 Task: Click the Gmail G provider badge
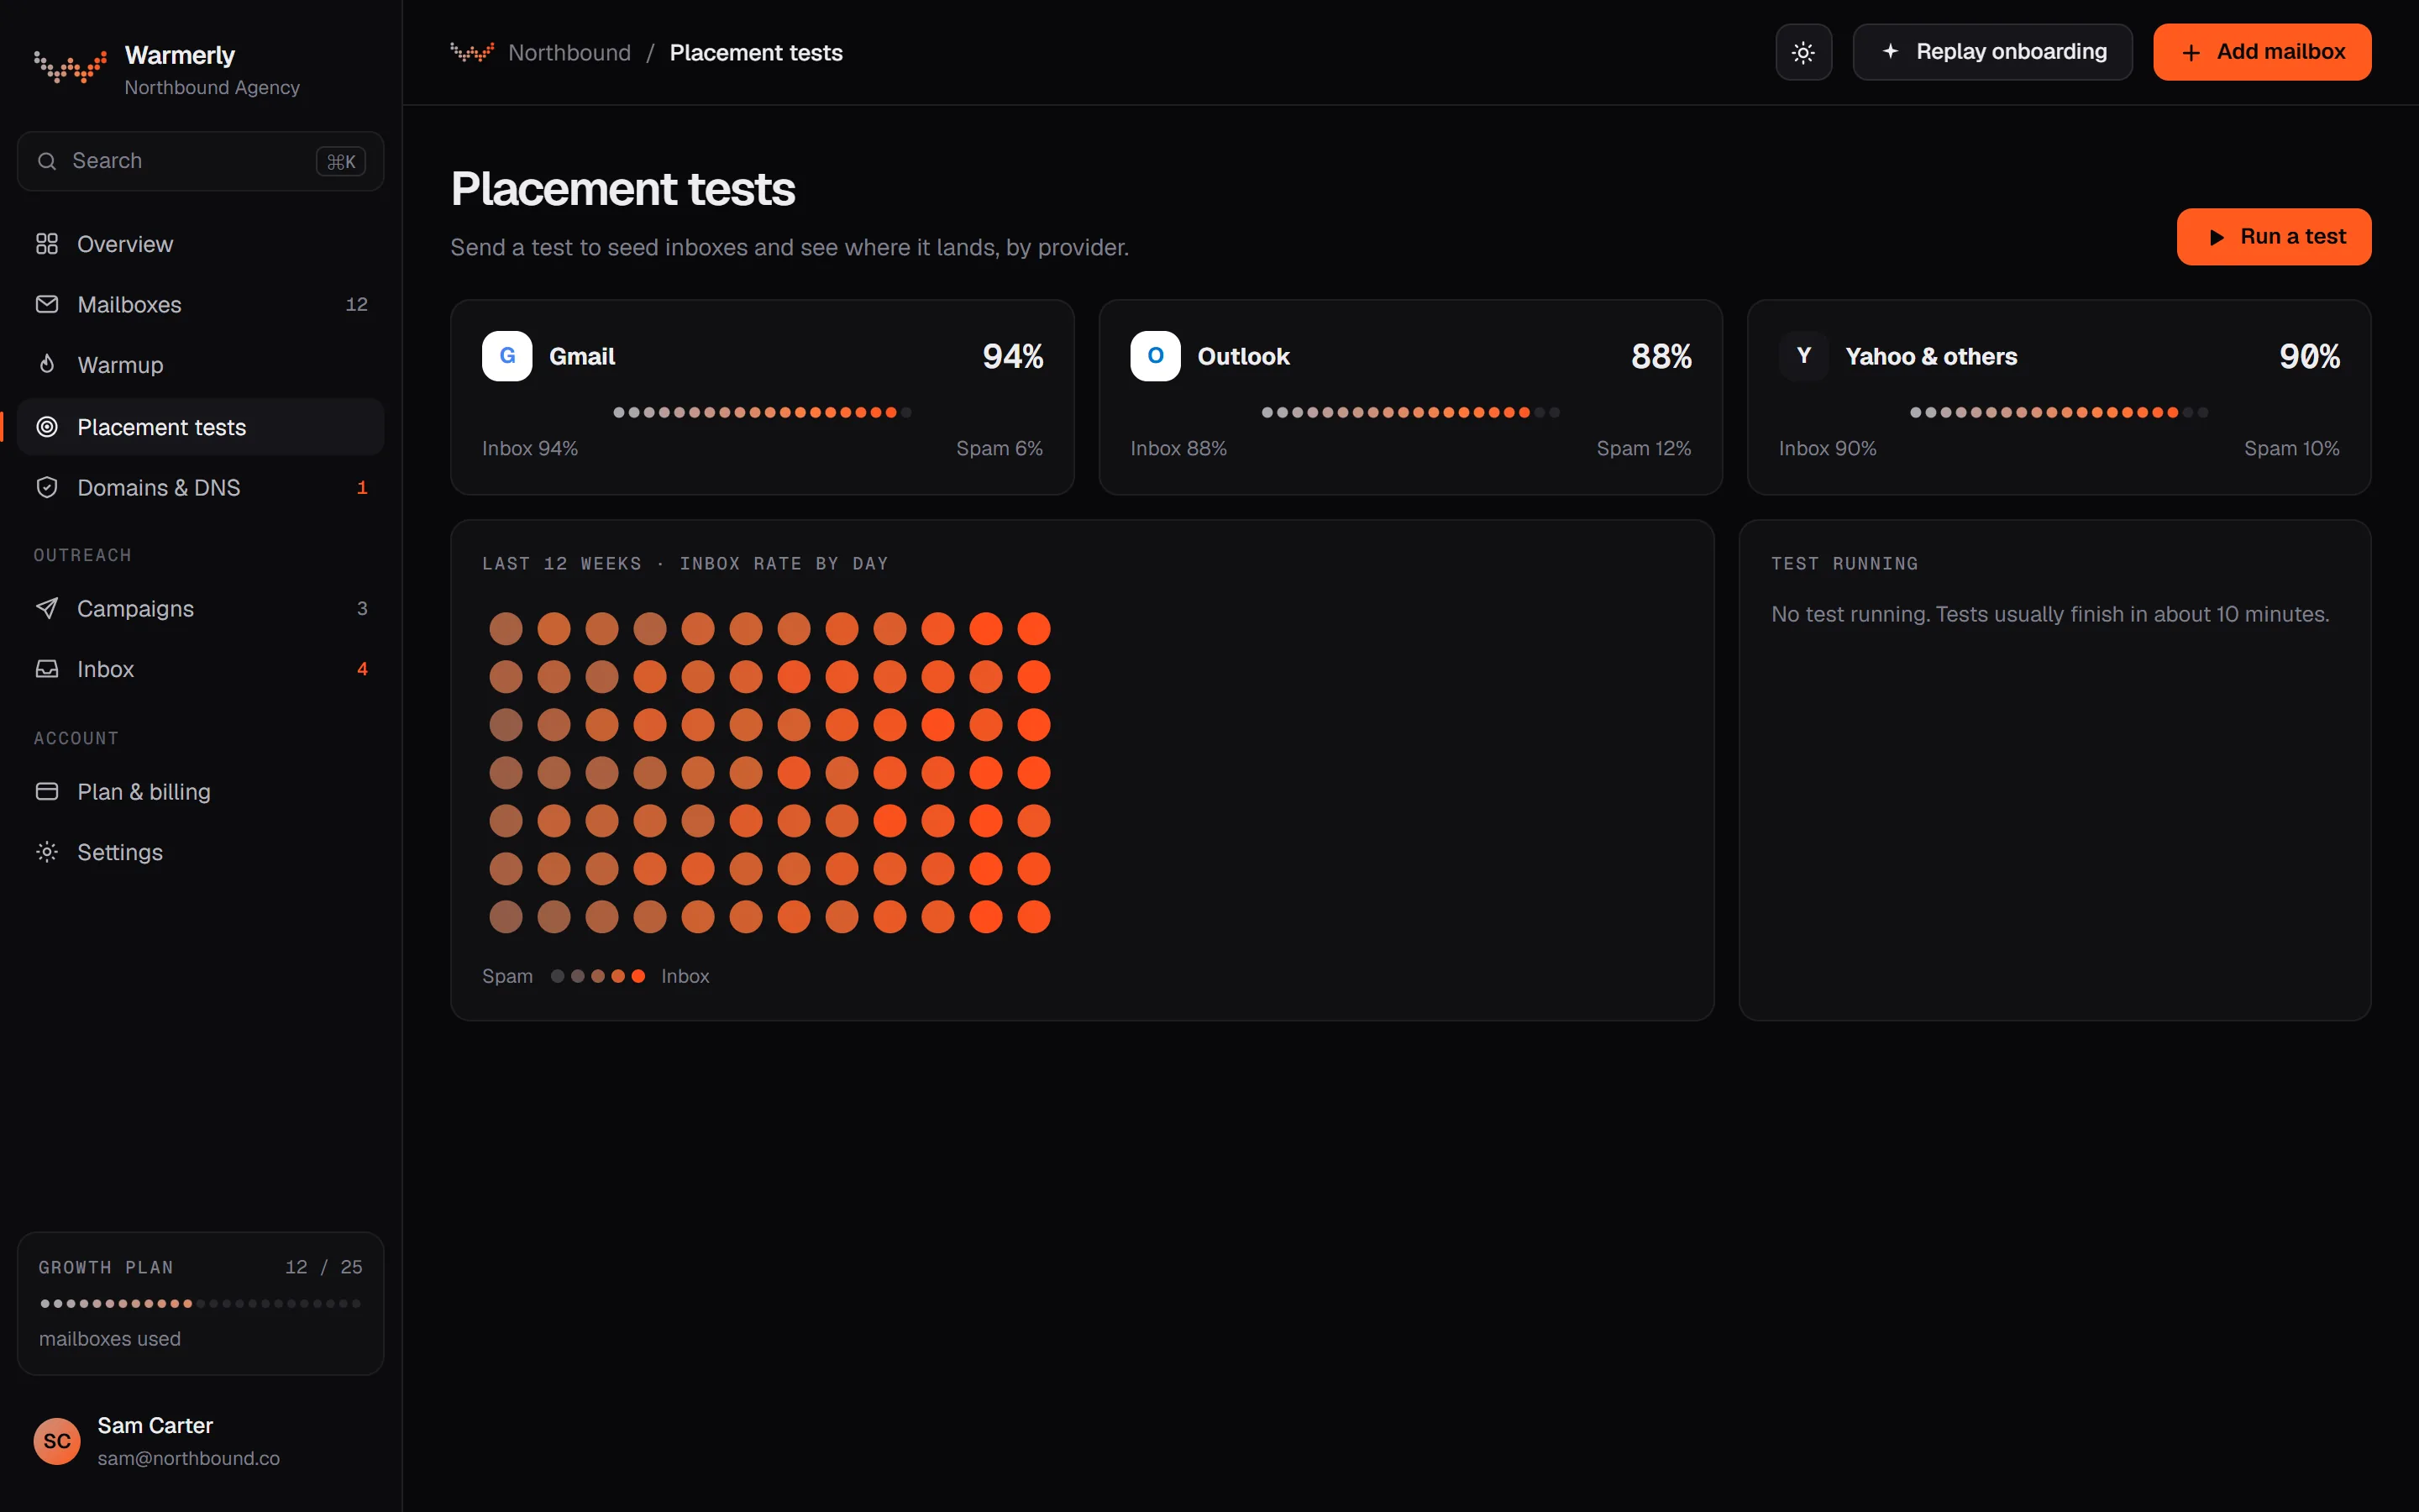tap(506, 356)
